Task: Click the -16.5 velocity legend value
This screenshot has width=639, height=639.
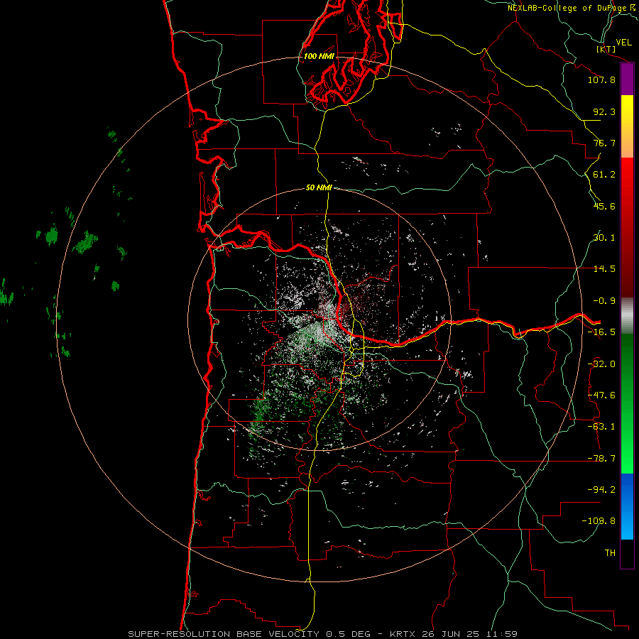Action: tap(601, 332)
